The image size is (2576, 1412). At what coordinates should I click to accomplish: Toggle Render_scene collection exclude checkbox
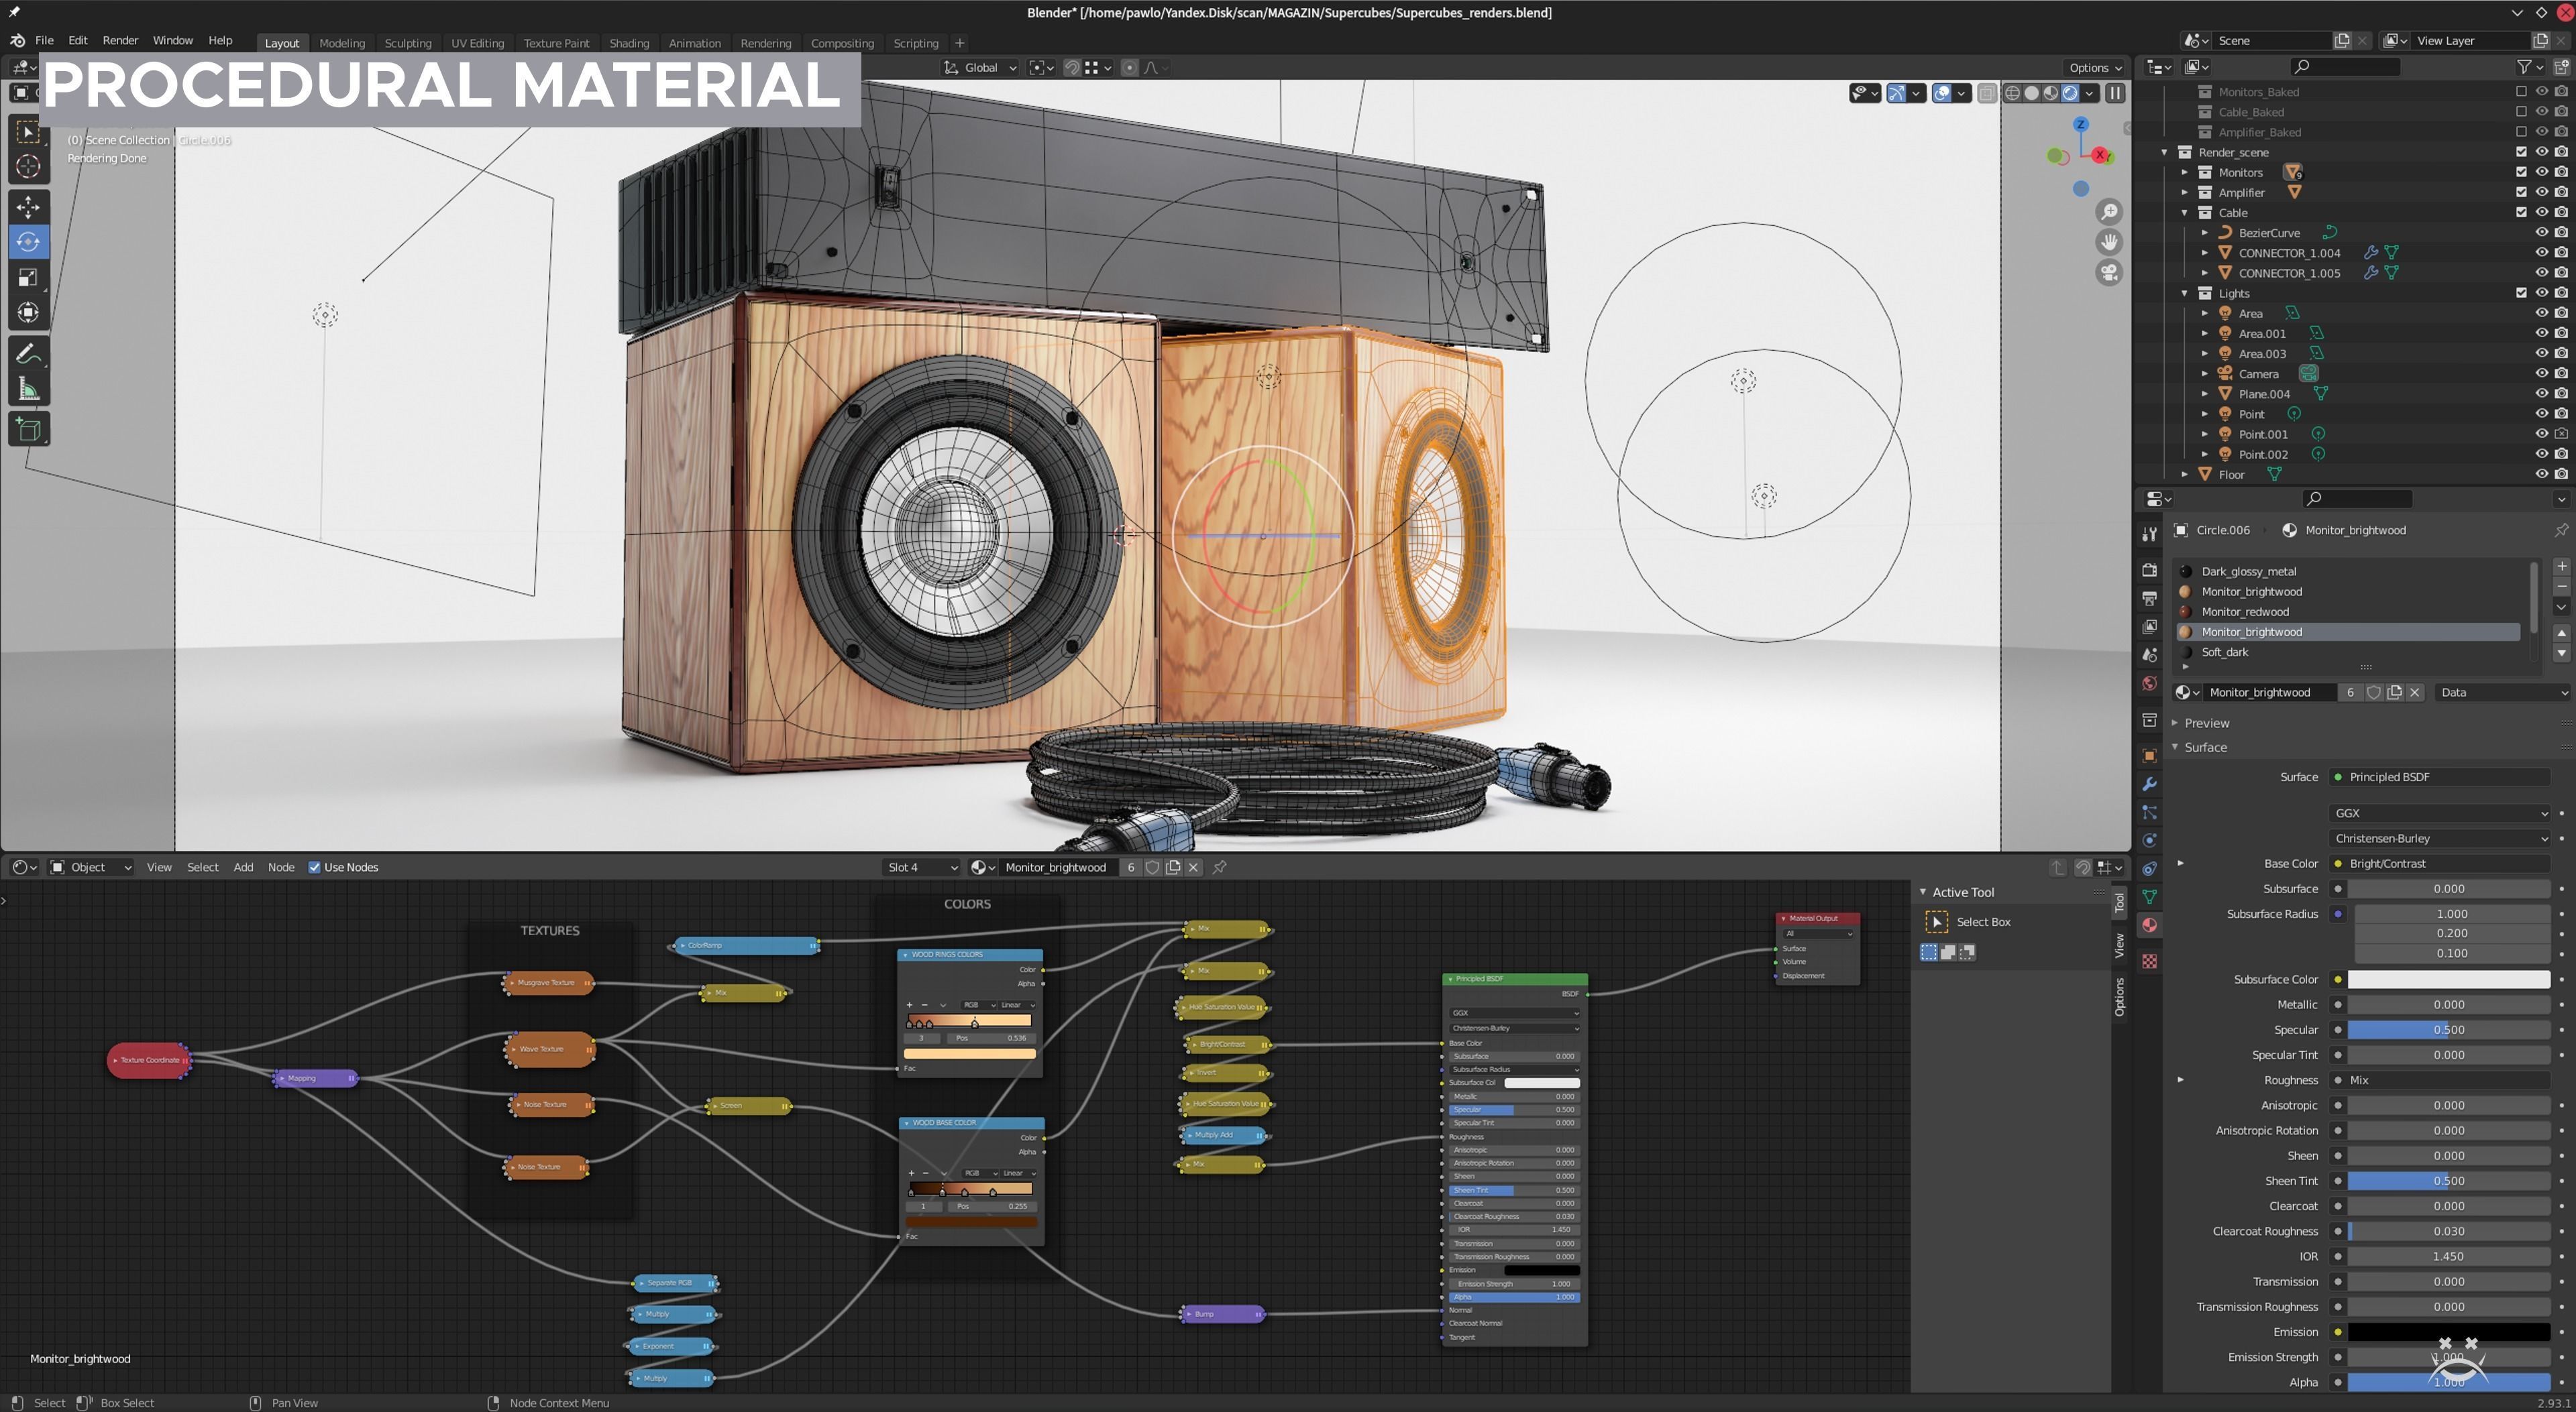(2520, 152)
